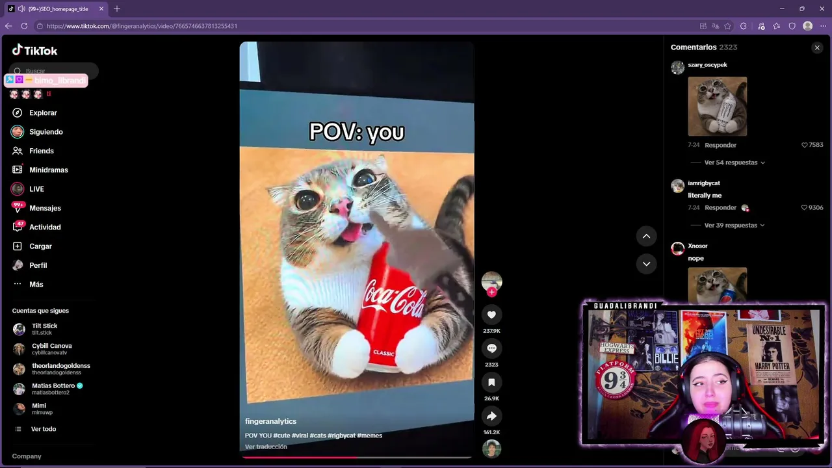This screenshot has height=468, width=832.
Task: Save the video with the bookmark icon
Action: 491,382
